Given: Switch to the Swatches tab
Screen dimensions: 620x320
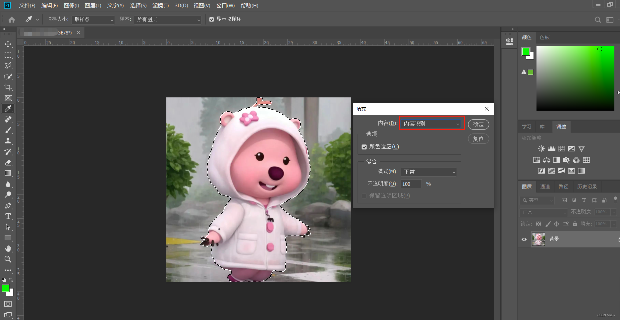Looking at the screenshot, I should coord(544,37).
